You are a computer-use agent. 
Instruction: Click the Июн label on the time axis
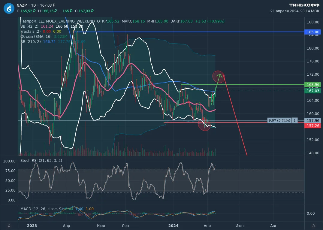pyautogui.click(x=239, y=226)
